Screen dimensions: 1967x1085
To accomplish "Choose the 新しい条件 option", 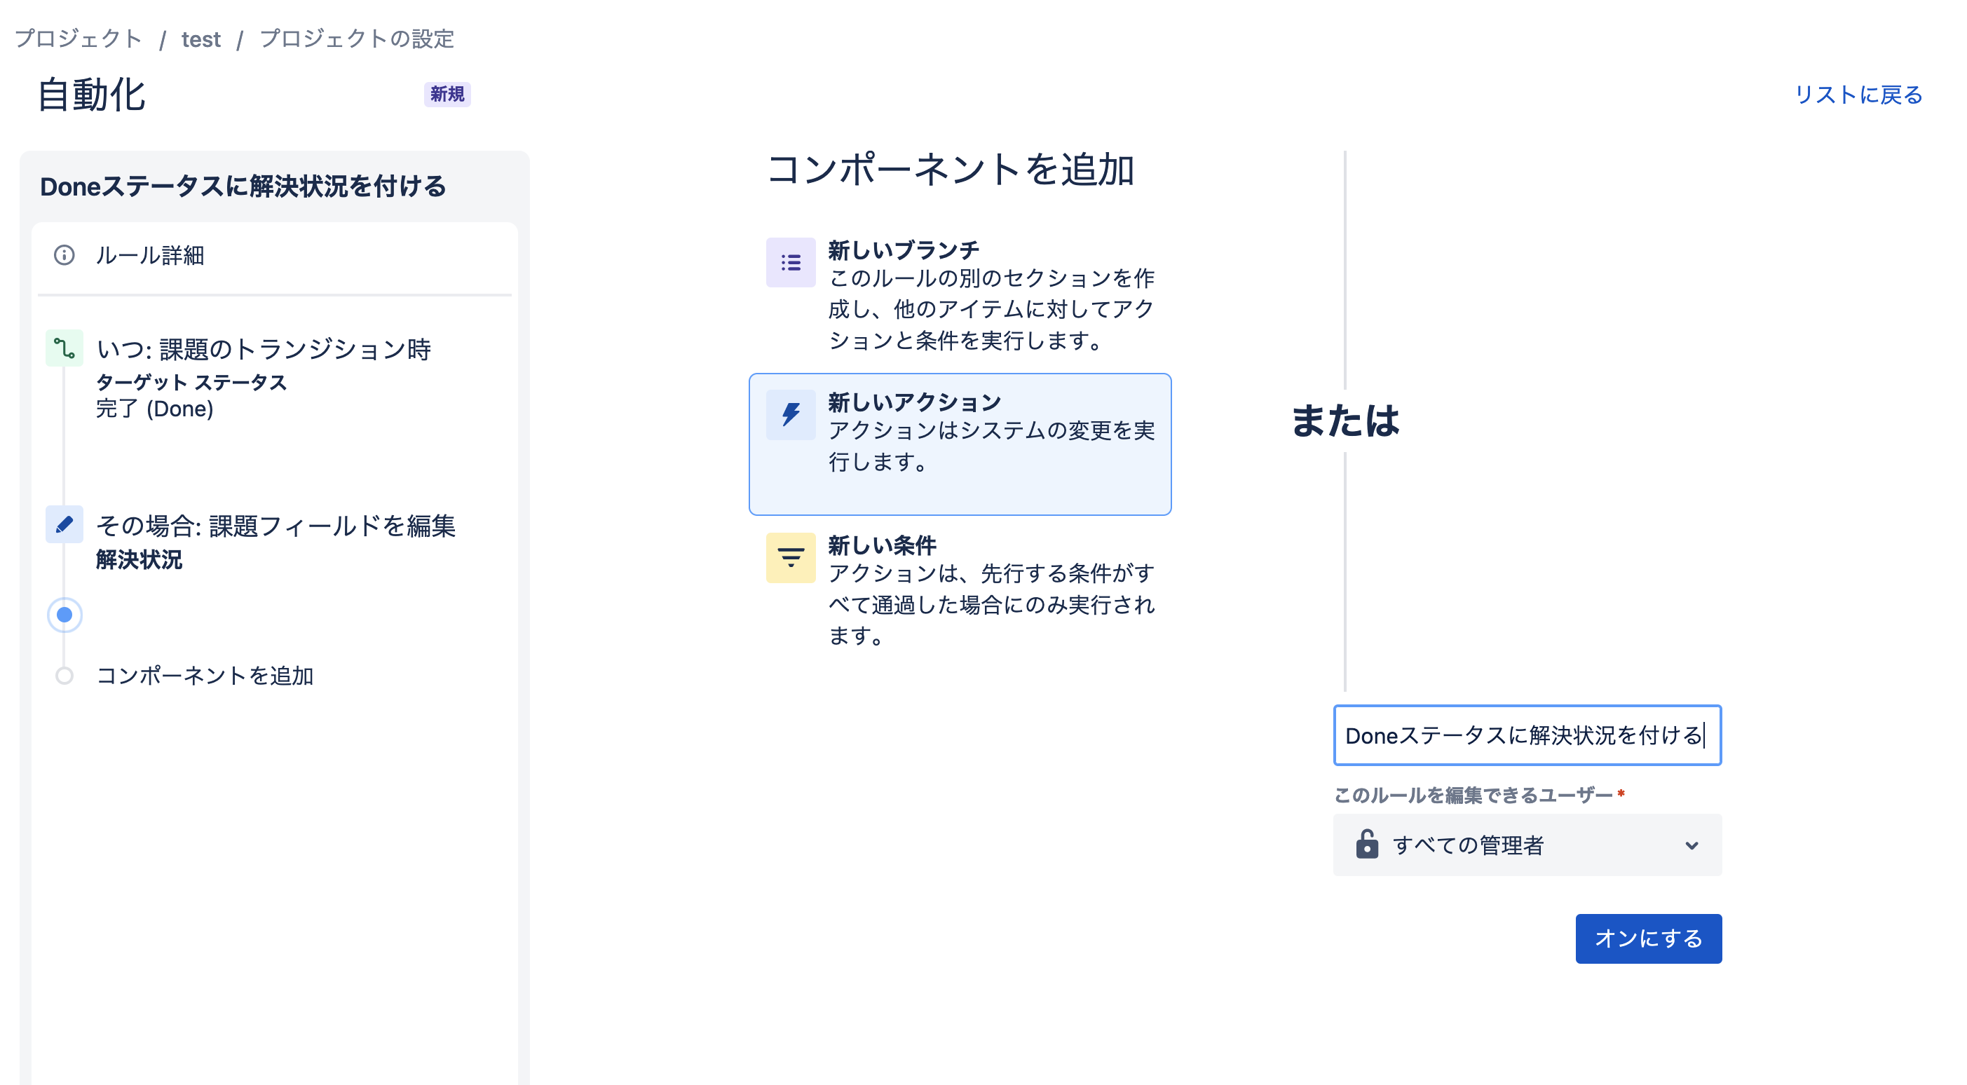I will coord(960,590).
